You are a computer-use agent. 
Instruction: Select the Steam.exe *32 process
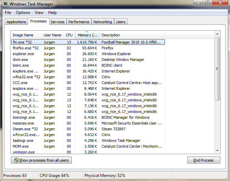click(x=88, y=129)
